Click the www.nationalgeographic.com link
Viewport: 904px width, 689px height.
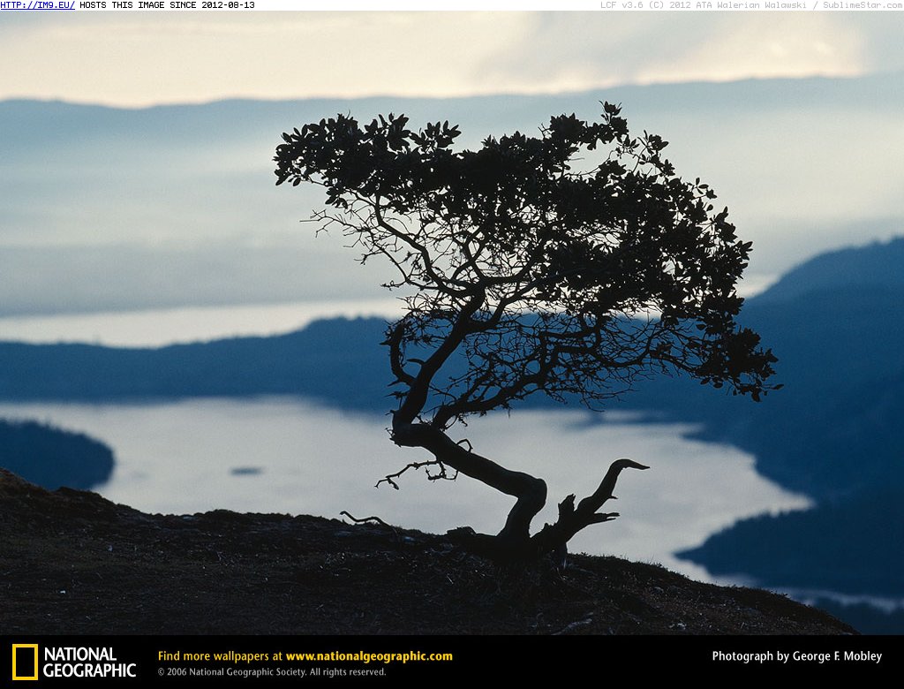pos(369,656)
